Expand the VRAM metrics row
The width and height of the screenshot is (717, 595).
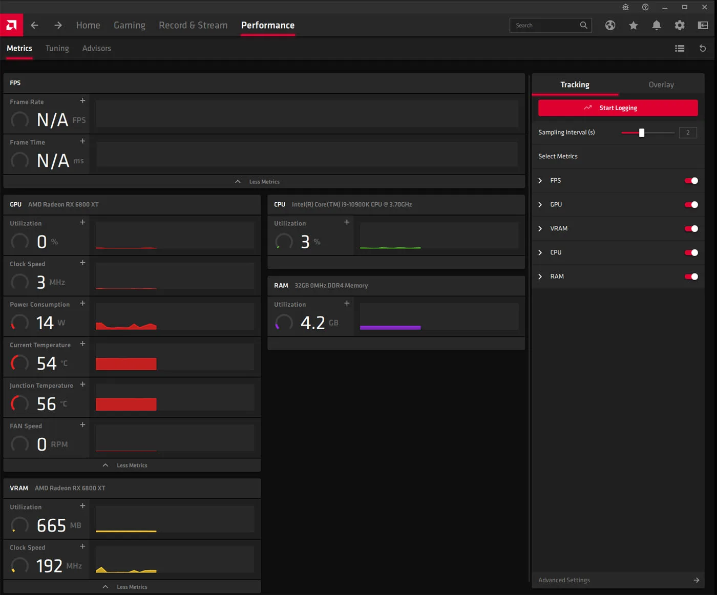click(540, 229)
